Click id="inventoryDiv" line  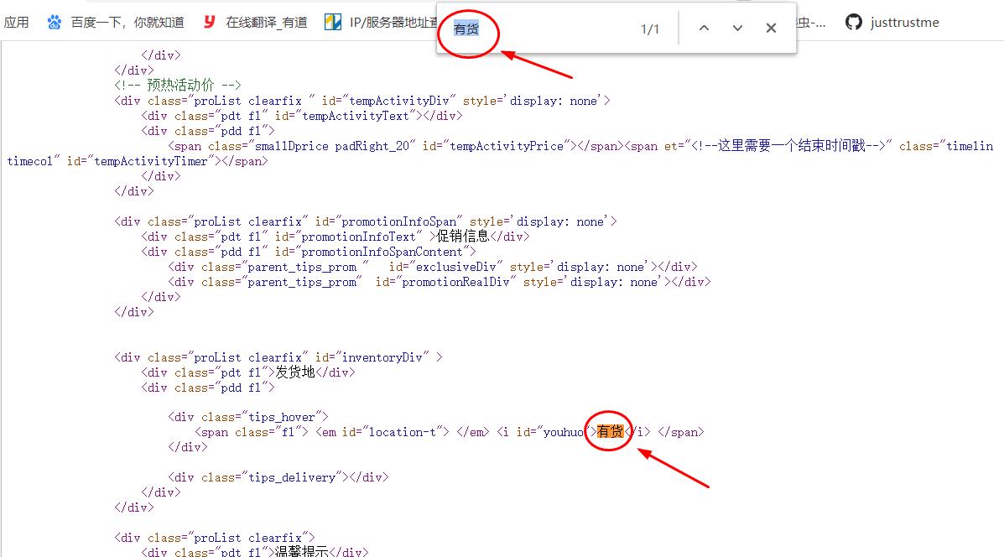[278, 357]
